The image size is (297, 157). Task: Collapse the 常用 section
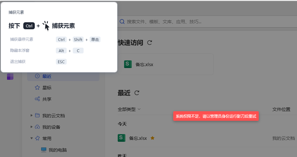[32, 138]
